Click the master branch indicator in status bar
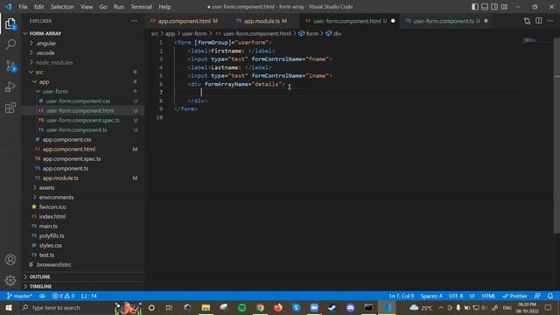The height and width of the screenshot is (315, 560). (x=19, y=296)
